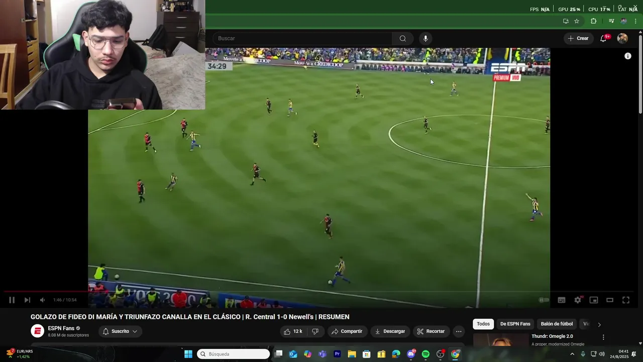The width and height of the screenshot is (643, 362).
Task: Open the Chrome three-dot menu
Action: tap(635, 21)
